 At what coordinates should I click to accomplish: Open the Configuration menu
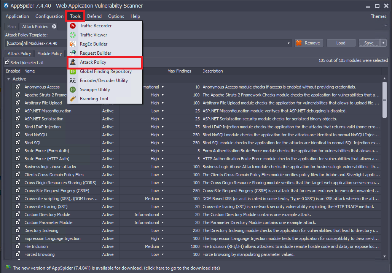tap(49, 16)
